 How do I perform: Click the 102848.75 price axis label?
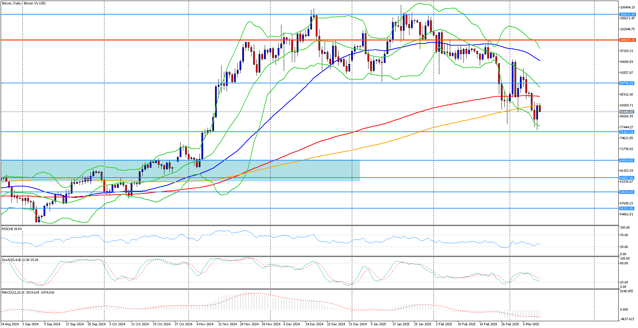627,29
